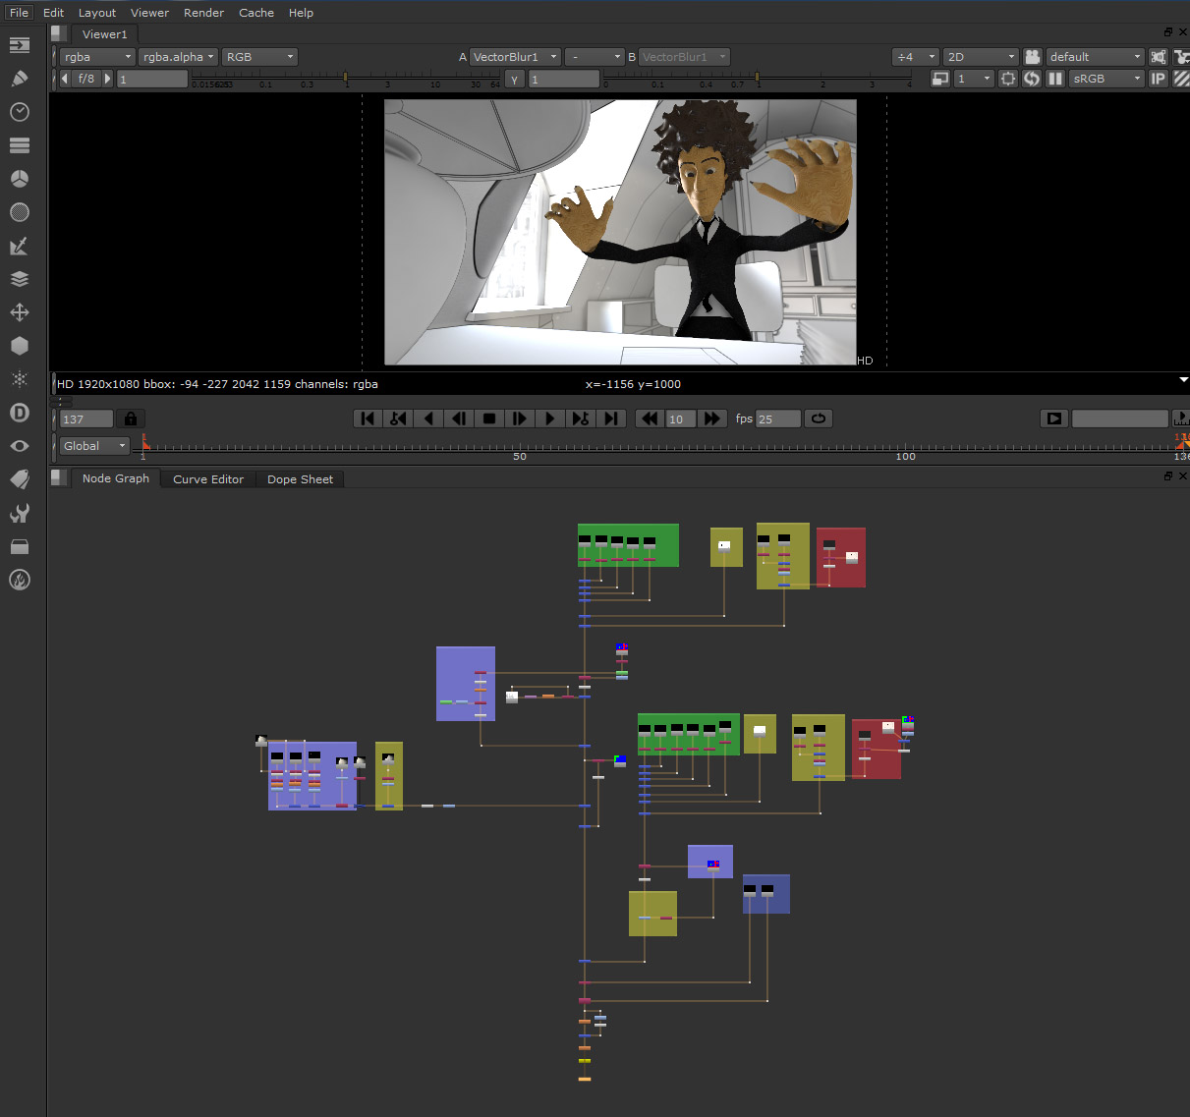
Task: Switch to the Curve Editor tab
Action: pyautogui.click(x=207, y=478)
